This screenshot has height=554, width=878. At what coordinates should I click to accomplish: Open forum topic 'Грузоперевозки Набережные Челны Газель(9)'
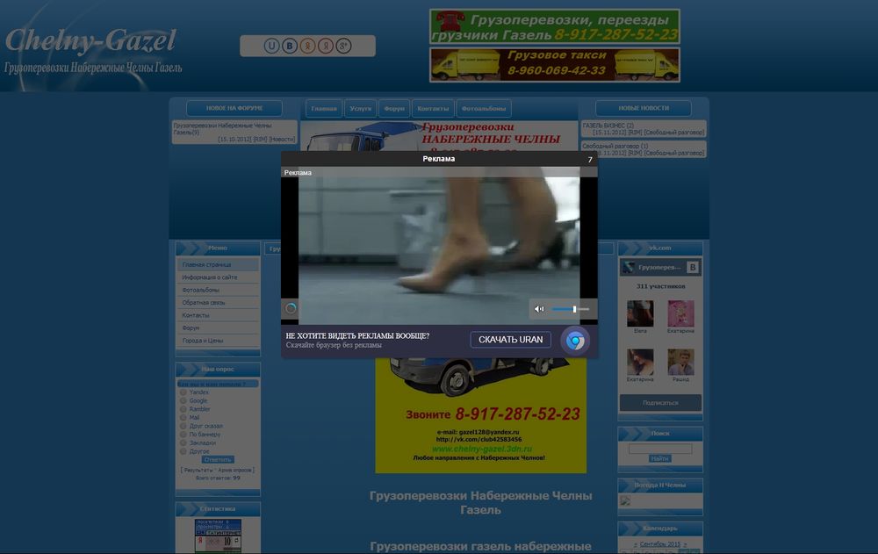point(222,129)
